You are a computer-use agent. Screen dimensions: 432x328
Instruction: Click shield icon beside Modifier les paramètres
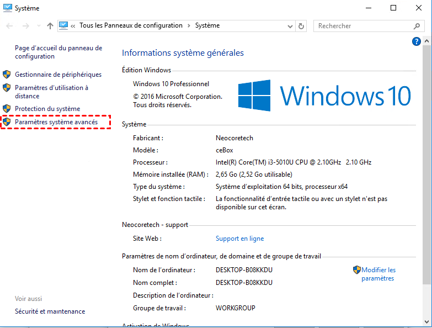tap(357, 270)
